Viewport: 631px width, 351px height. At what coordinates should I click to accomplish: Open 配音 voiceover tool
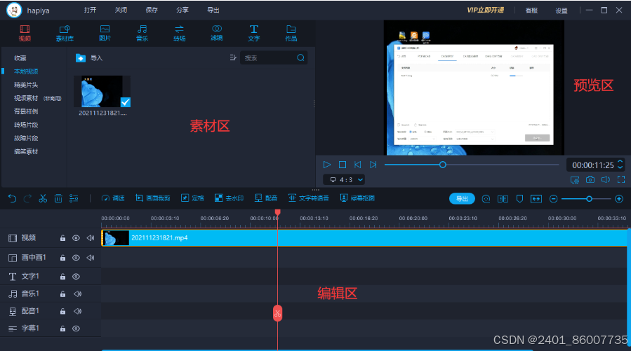click(x=266, y=198)
